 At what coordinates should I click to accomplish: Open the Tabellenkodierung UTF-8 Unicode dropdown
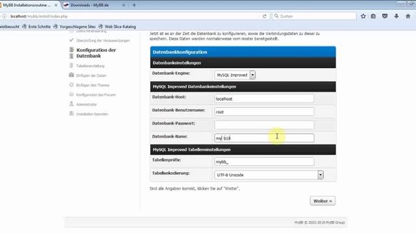click(x=268, y=175)
